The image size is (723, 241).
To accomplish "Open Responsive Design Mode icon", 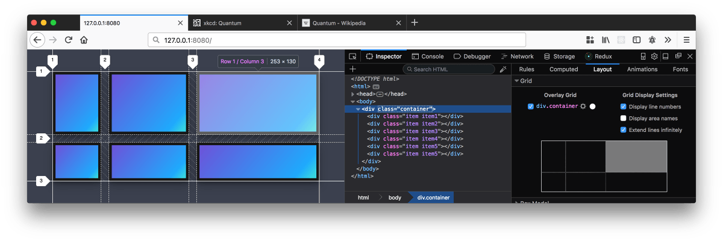I will [643, 57].
